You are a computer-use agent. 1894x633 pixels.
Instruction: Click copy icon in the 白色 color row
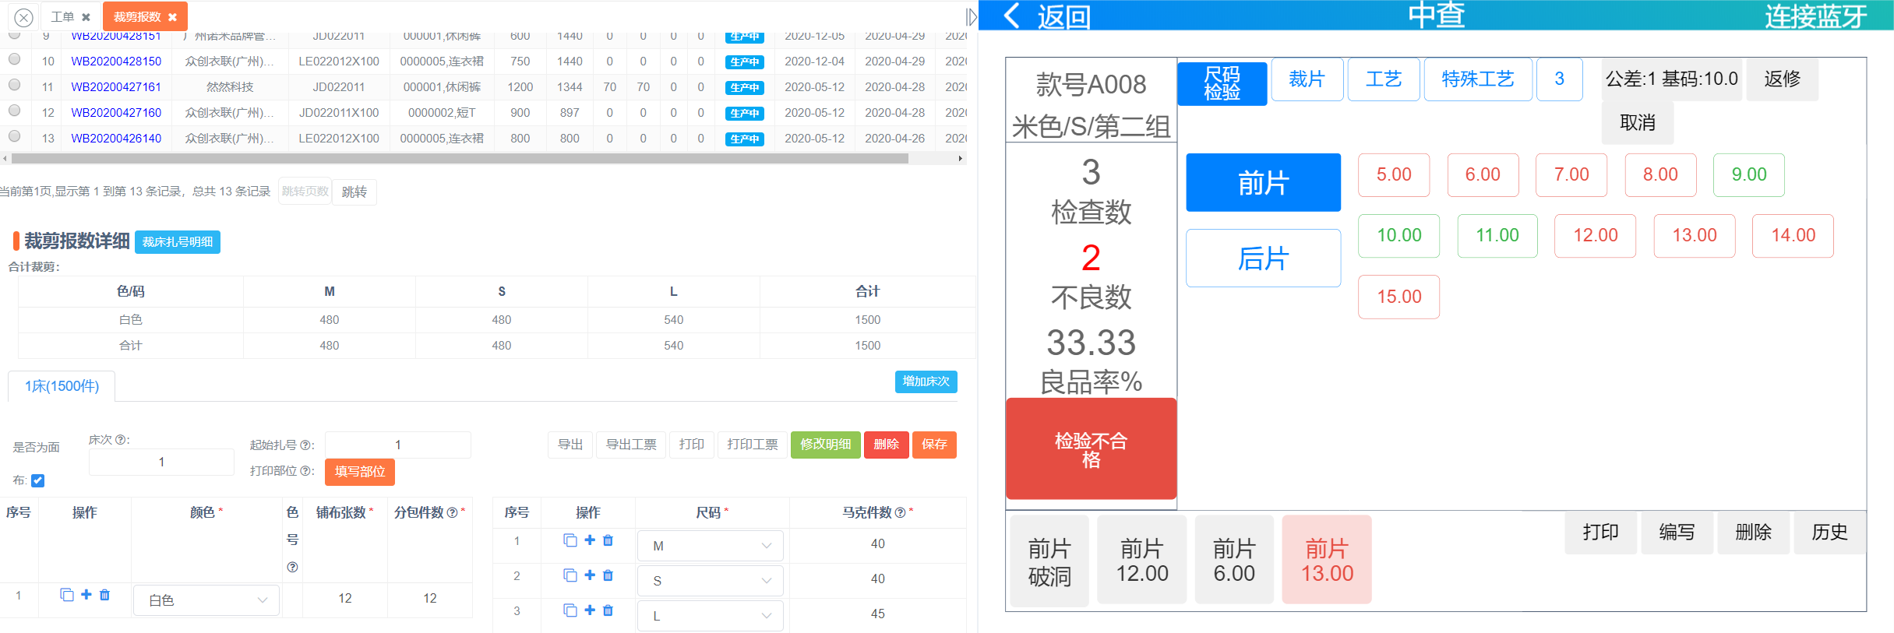click(x=67, y=595)
